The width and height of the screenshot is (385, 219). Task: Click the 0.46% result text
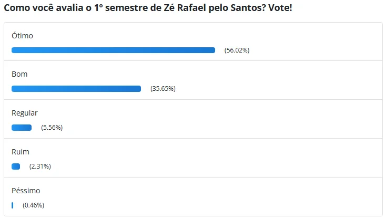click(33, 205)
